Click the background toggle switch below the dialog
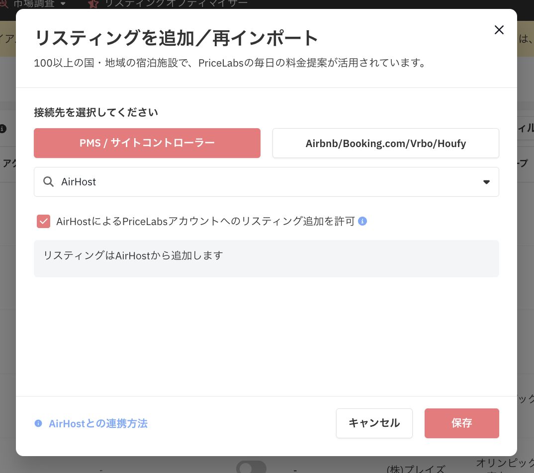The height and width of the screenshot is (473, 534). click(x=251, y=467)
